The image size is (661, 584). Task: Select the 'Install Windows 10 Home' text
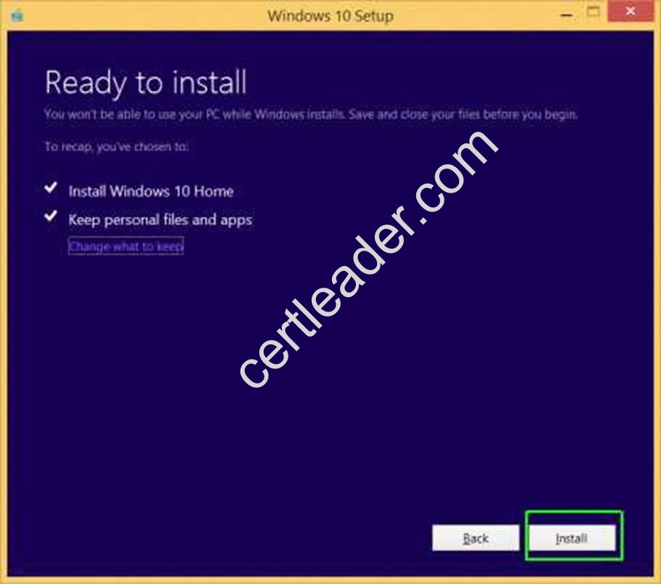tap(151, 192)
